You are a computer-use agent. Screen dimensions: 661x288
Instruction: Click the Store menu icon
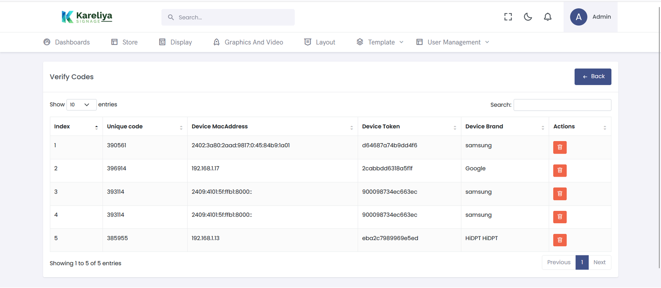(x=114, y=42)
